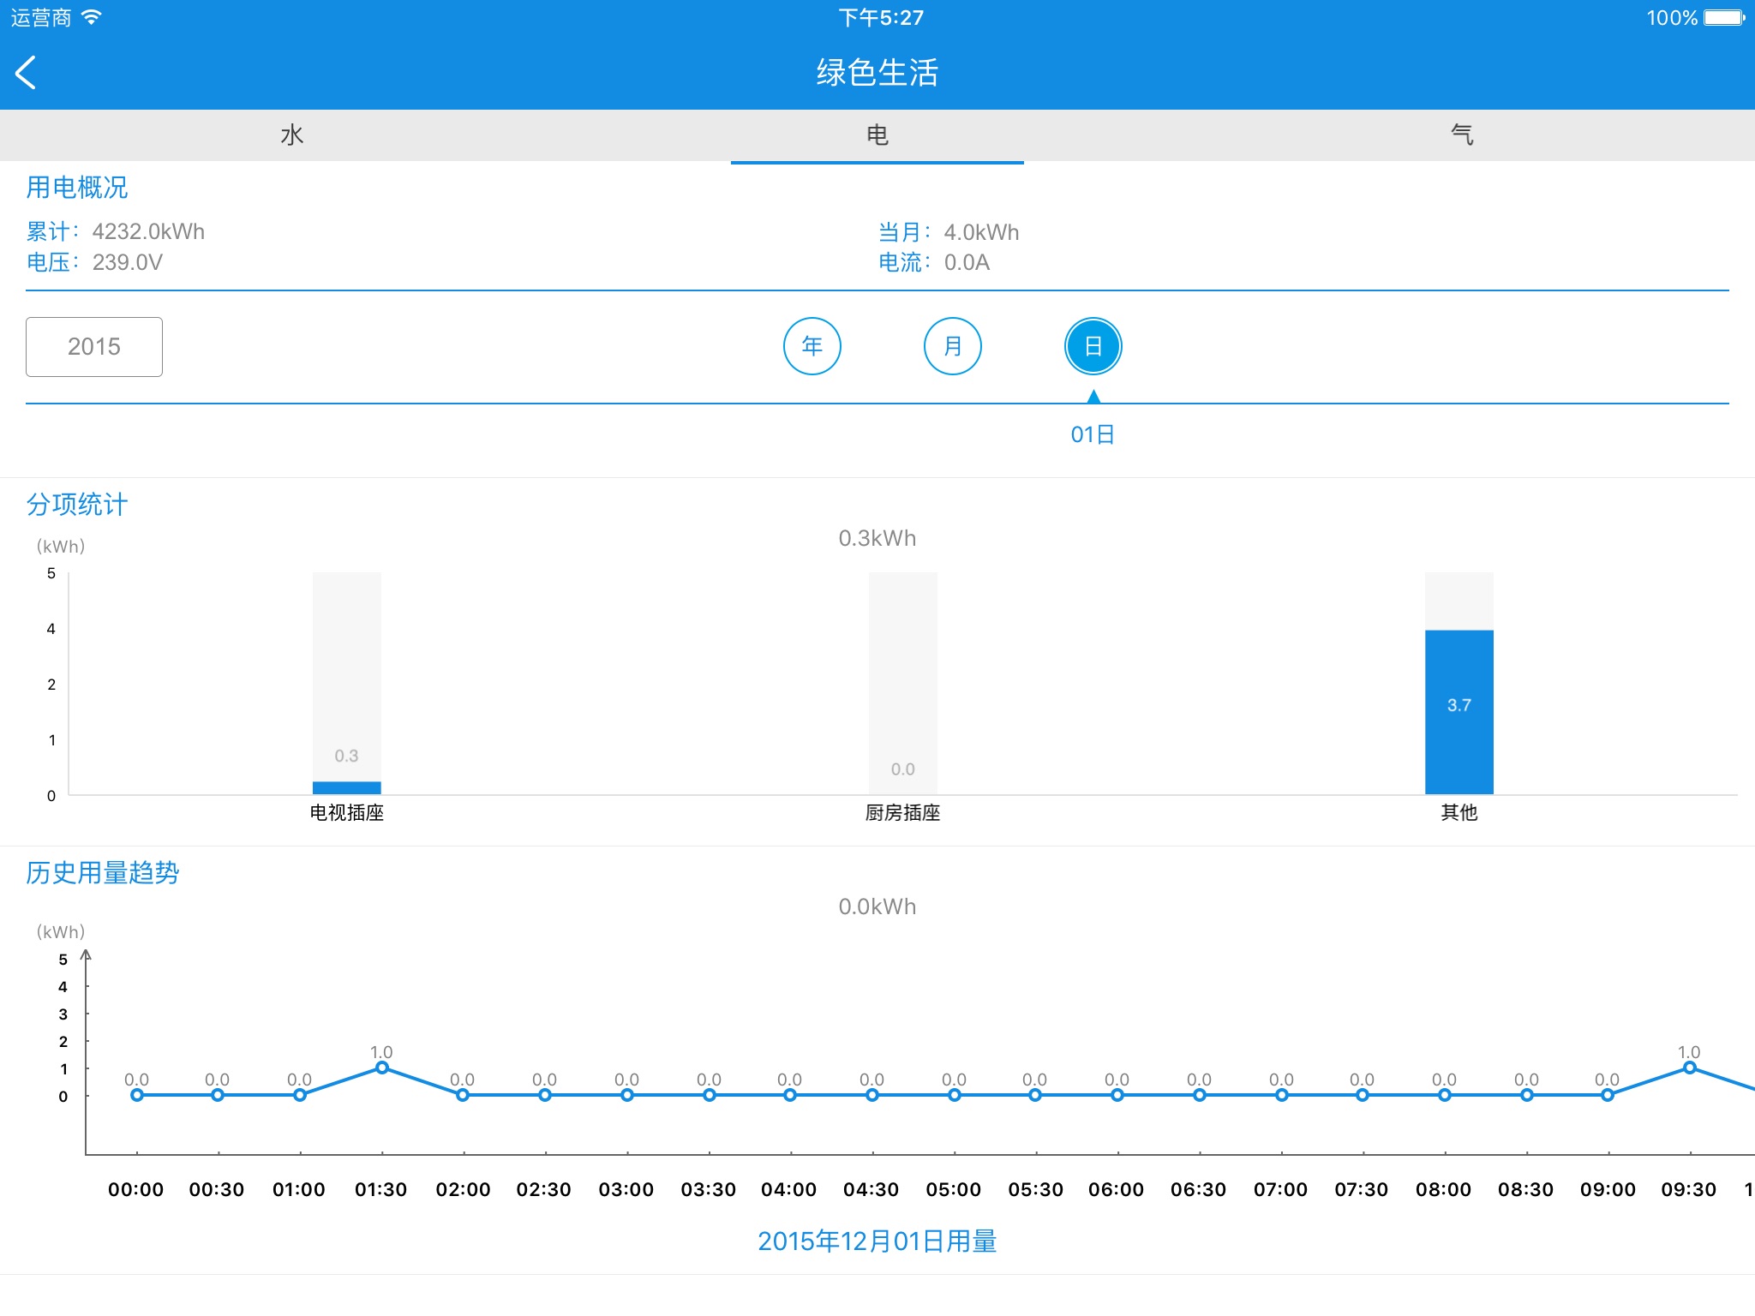The width and height of the screenshot is (1755, 1316).
Task: Tap the 厨房插座 bar showing 0.0
Action: point(903,684)
